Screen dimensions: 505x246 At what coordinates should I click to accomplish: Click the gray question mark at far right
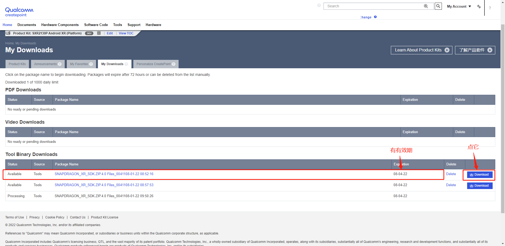[490, 8]
